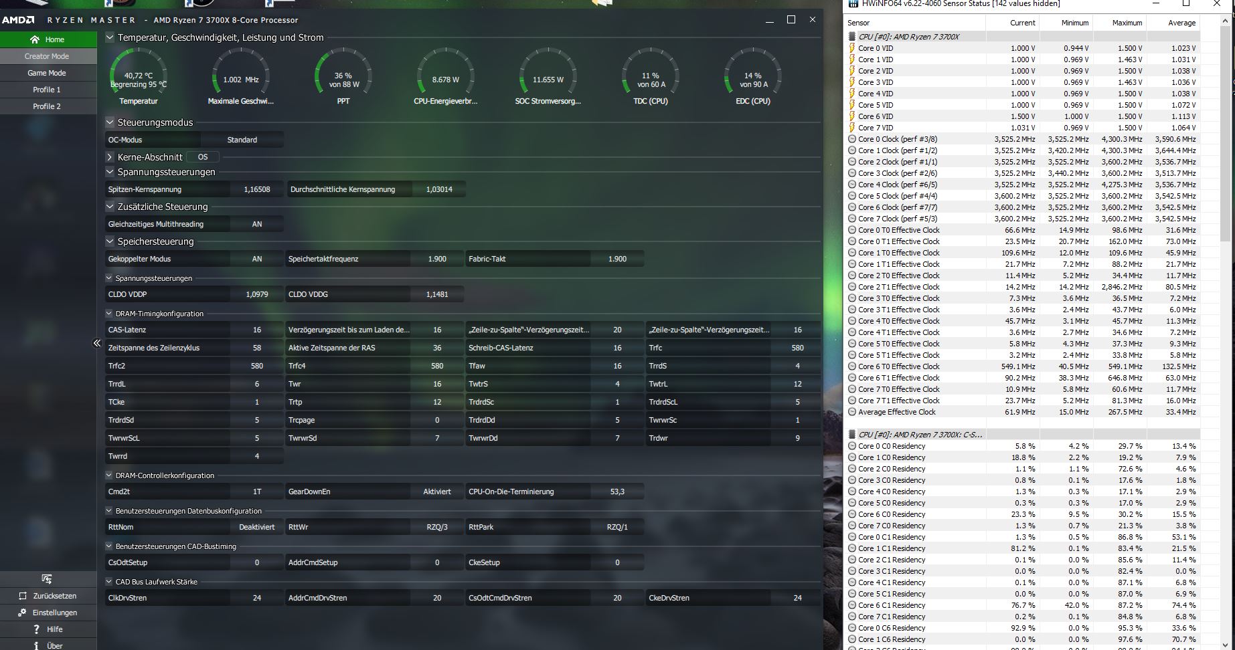Screen dimensions: 1235x650
Task: Click the GearDownEn Aktiviert value
Action: coord(437,492)
